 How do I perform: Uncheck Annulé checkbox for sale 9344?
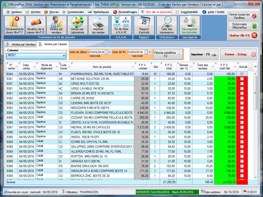242,74
